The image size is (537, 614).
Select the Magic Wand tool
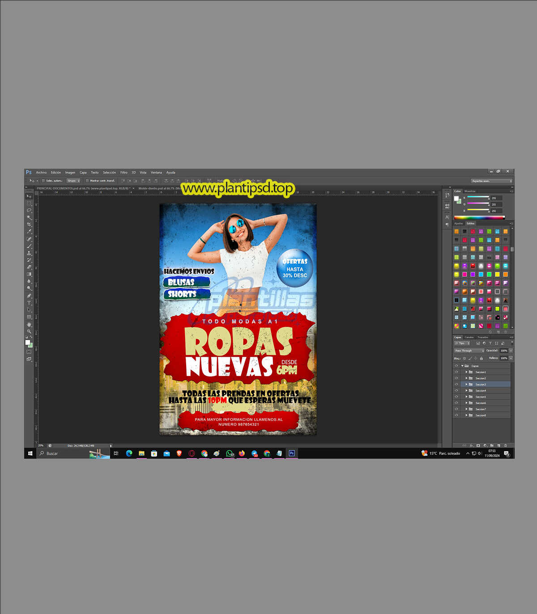pos(29,217)
